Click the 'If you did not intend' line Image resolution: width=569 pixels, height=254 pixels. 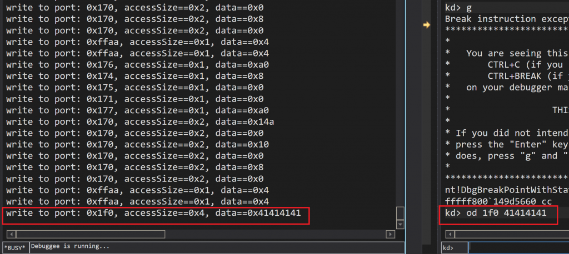click(507, 133)
